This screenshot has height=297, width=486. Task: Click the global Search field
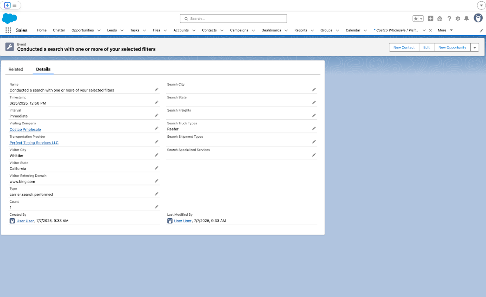coord(233,18)
